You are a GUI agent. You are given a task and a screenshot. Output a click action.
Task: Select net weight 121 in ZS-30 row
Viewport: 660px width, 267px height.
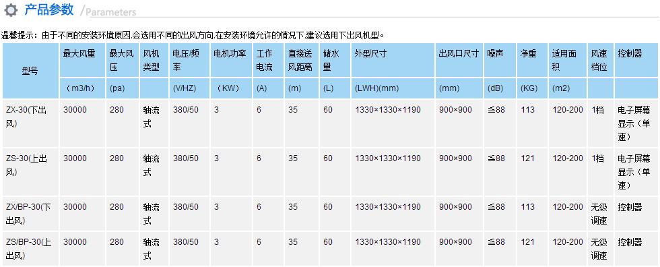pyautogui.click(x=527, y=158)
